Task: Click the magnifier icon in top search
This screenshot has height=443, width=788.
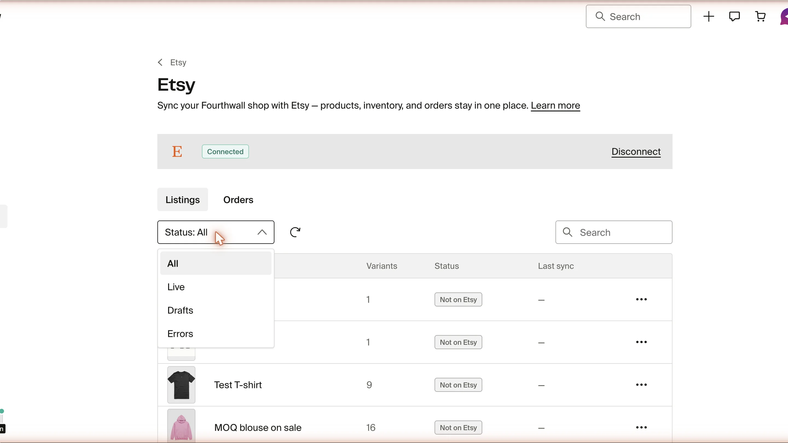Action: pyautogui.click(x=600, y=16)
